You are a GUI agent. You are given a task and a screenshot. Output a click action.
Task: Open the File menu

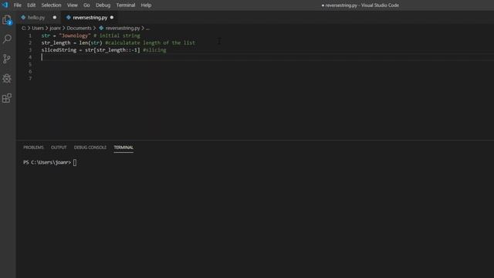pos(18,5)
